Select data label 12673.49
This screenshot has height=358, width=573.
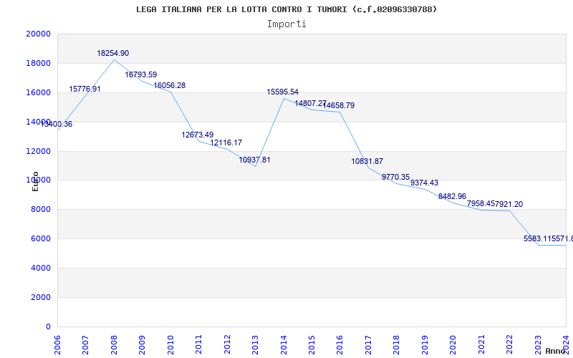pos(198,135)
